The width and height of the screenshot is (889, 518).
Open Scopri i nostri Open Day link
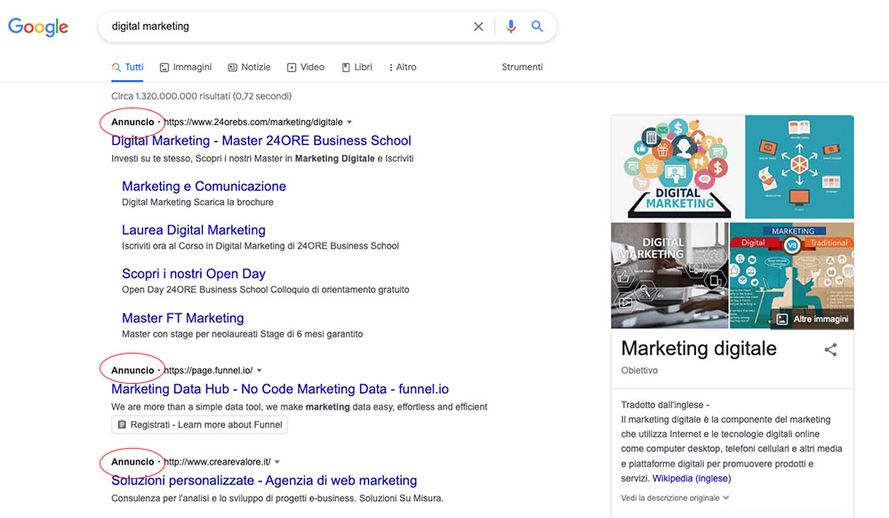pyautogui.click(x=194, y=273)
